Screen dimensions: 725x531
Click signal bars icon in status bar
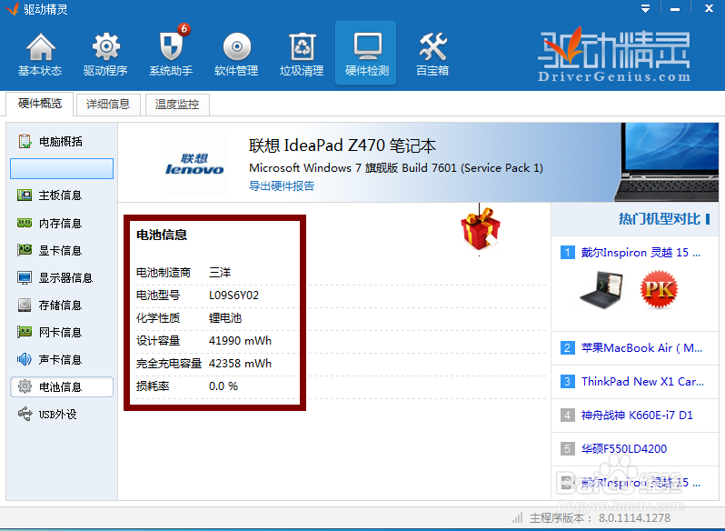517,517
